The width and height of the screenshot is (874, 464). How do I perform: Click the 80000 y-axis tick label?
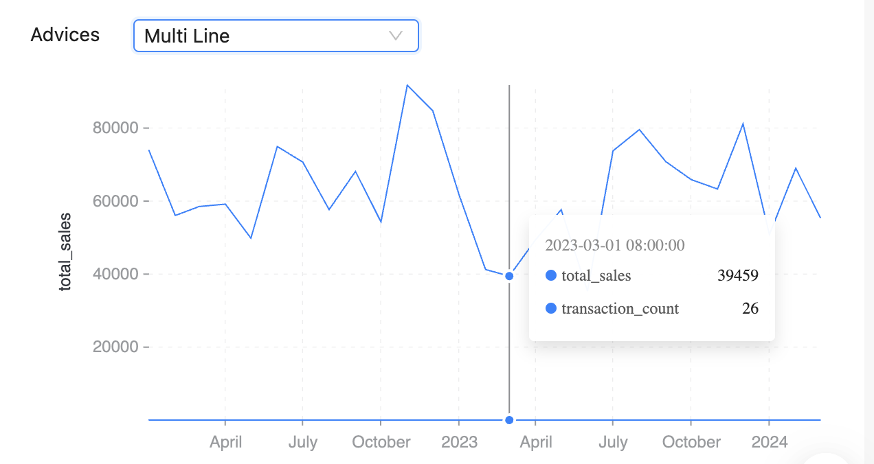pyautogui.click(x=115, y=128)
